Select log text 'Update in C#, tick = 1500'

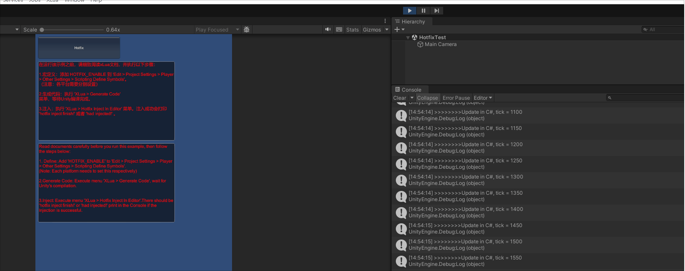(492, 242)
